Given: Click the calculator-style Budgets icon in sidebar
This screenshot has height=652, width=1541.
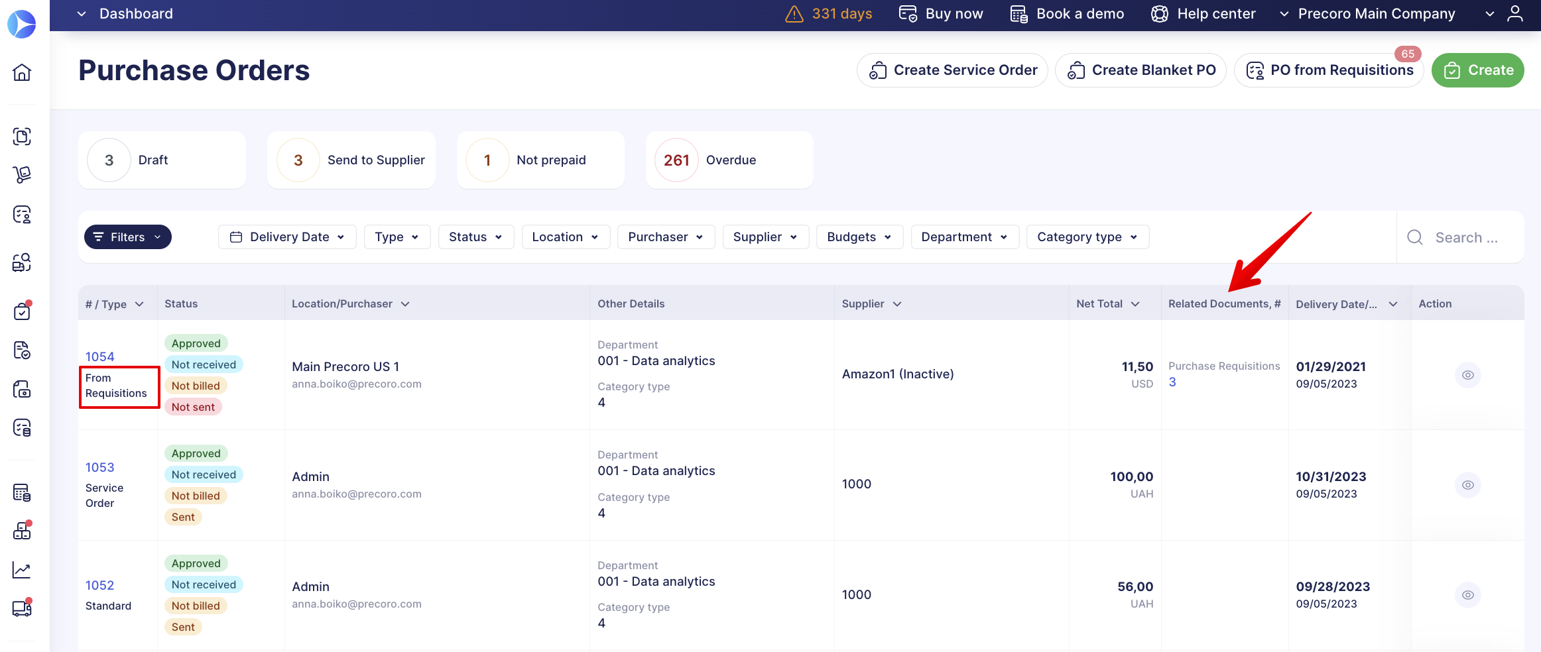Looking at the screenshot, I should [22, 493].
